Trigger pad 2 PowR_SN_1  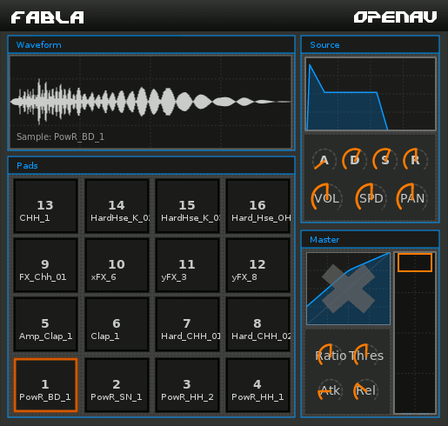pyautogui.click(x=117, y=385)
